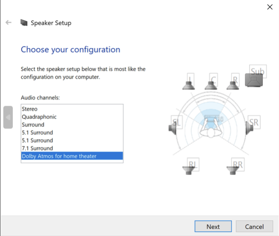The image size is (279, 236).
Task: Click the Cancel button
Action: coord(254,227)
